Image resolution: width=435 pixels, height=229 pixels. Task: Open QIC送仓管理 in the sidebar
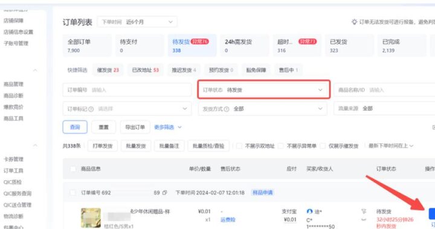point(18,205)
